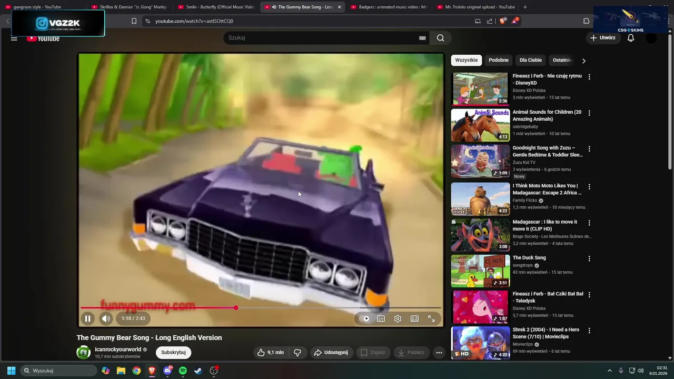This screenshot has width=674, height=379.
Task: Turn on subtitles in the video player
Action: coord(381,318)
